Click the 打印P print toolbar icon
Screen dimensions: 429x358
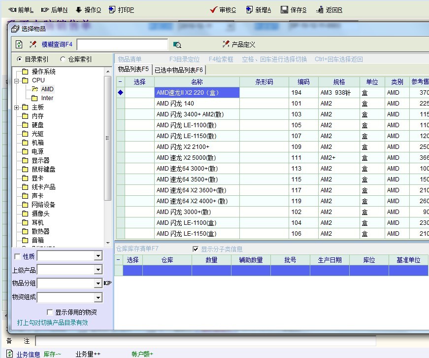pos(112,10)
